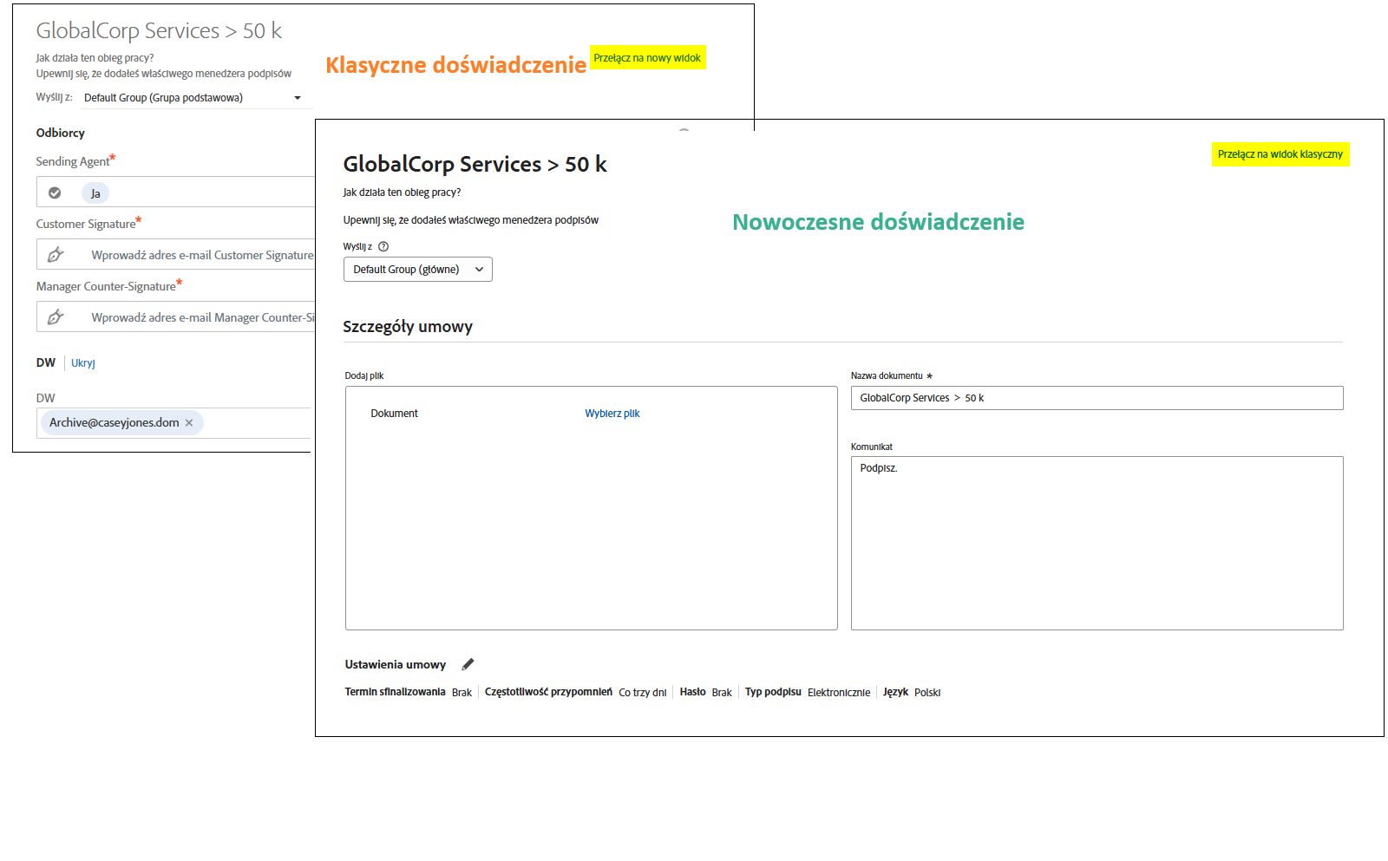Click the pencil icon beside Ustawienia umowy
1388x861 pixels.
468,664
